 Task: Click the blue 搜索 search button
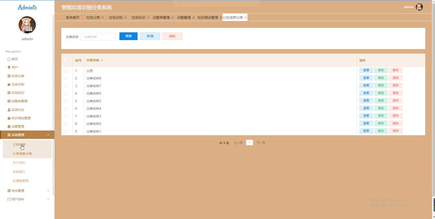coord(128,36)
